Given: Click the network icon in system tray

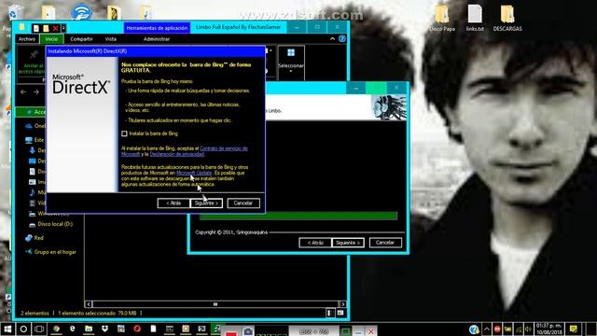Looking at the screenshot, I should 518,329.
